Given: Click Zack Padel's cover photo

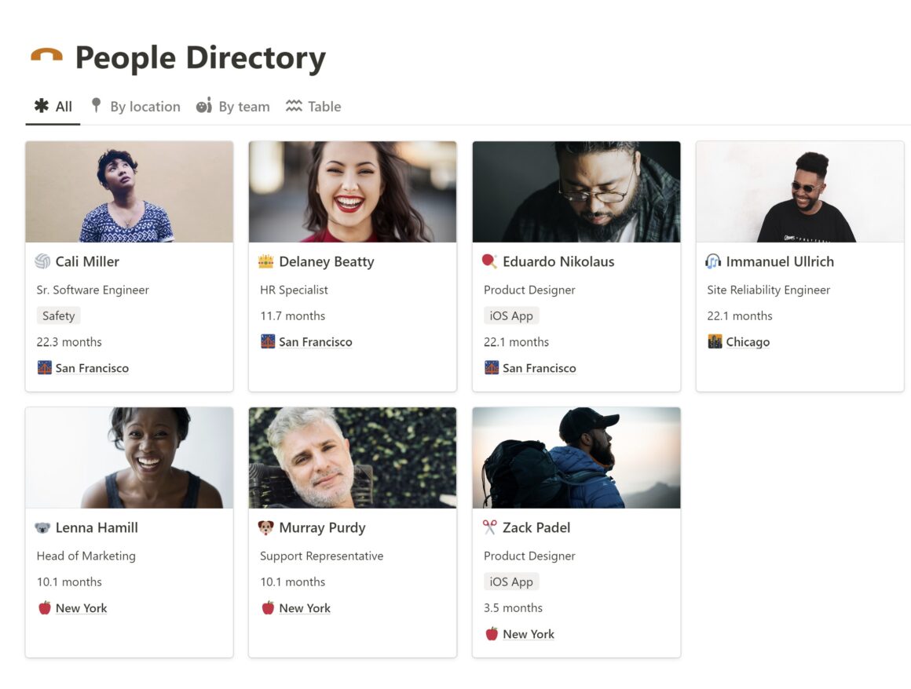Looking at the screenshot, I should click(x=576, y=458).
